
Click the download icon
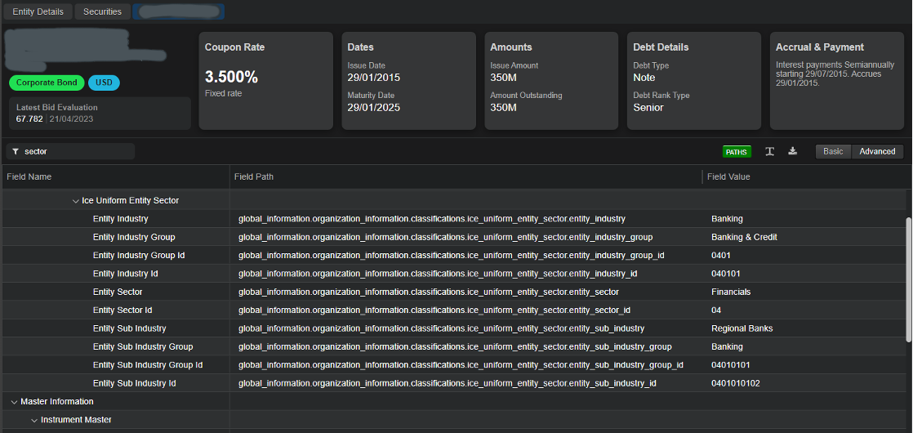[x=792, y=151]
